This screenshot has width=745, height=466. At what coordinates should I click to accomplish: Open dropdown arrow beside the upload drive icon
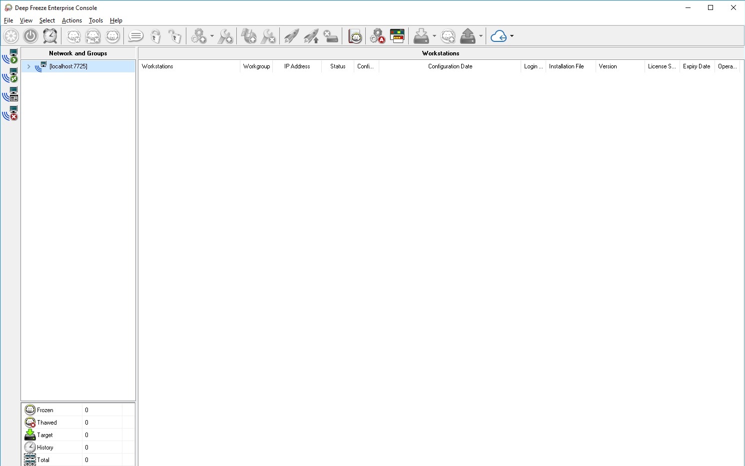tap(481, 36)
